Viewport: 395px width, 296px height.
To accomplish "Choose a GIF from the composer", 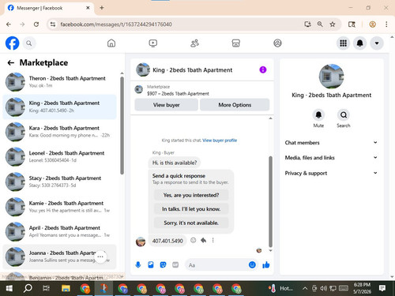I will click(175, 264).
